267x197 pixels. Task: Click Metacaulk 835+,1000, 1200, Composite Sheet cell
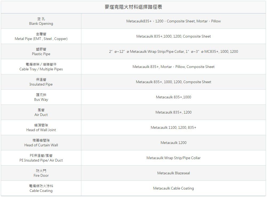click(174, 36)
